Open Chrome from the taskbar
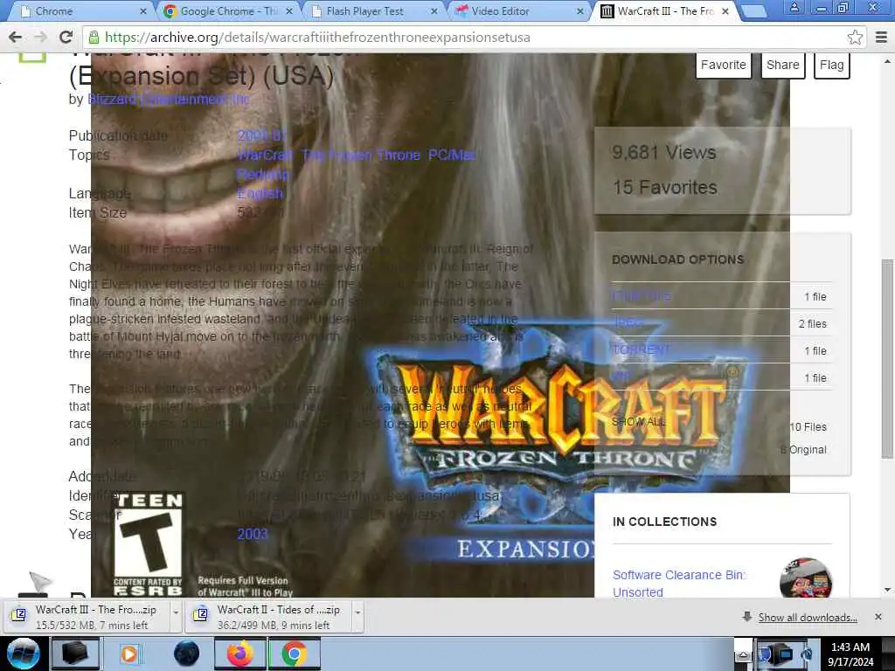The width and height of the screenshot is (895, 671). [294, 654]
